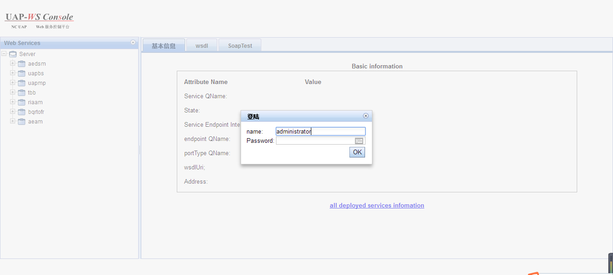This screenshot has height=275, width=613.
Task: Switch to the 基本信息 tab
Action: 164,45
